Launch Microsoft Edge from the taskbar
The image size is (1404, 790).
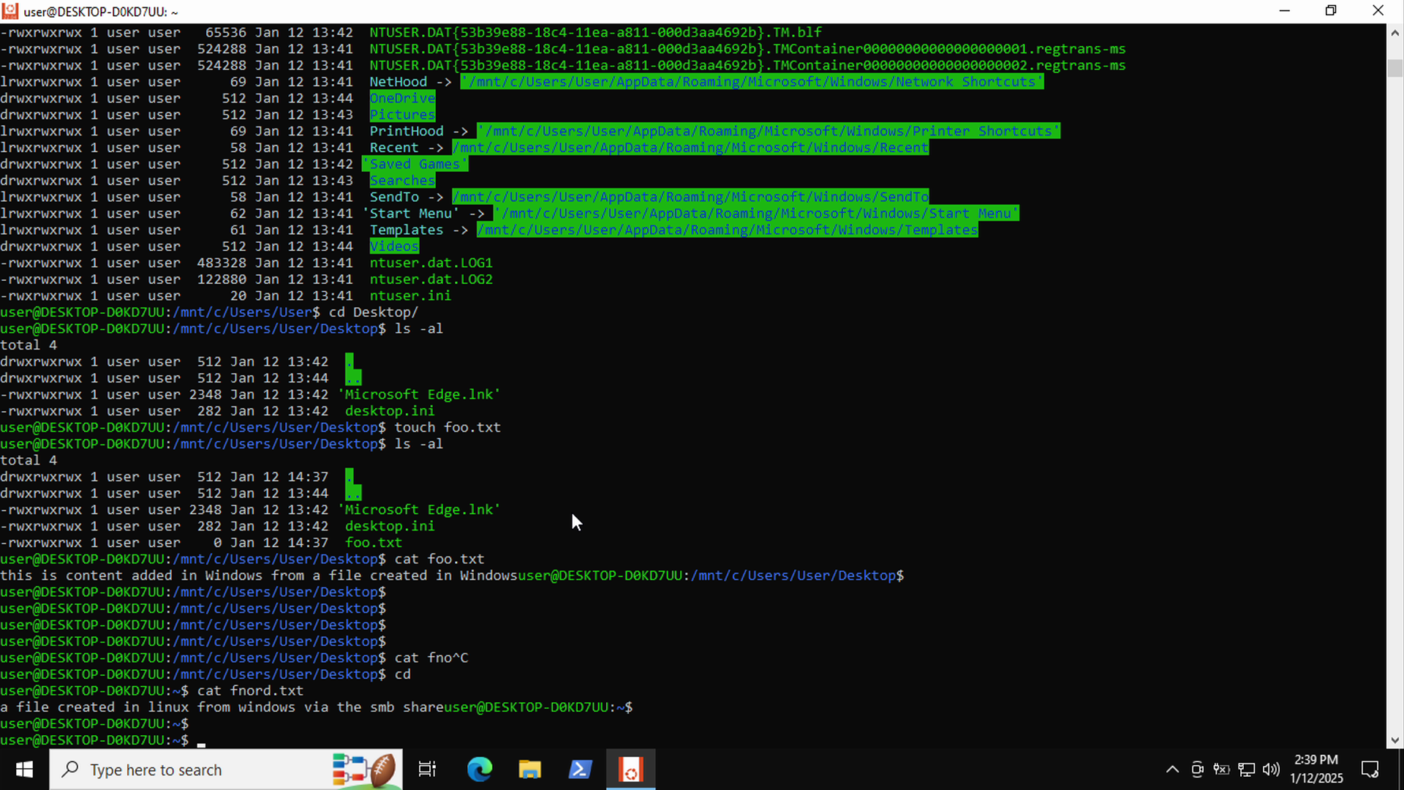[480, 770]
